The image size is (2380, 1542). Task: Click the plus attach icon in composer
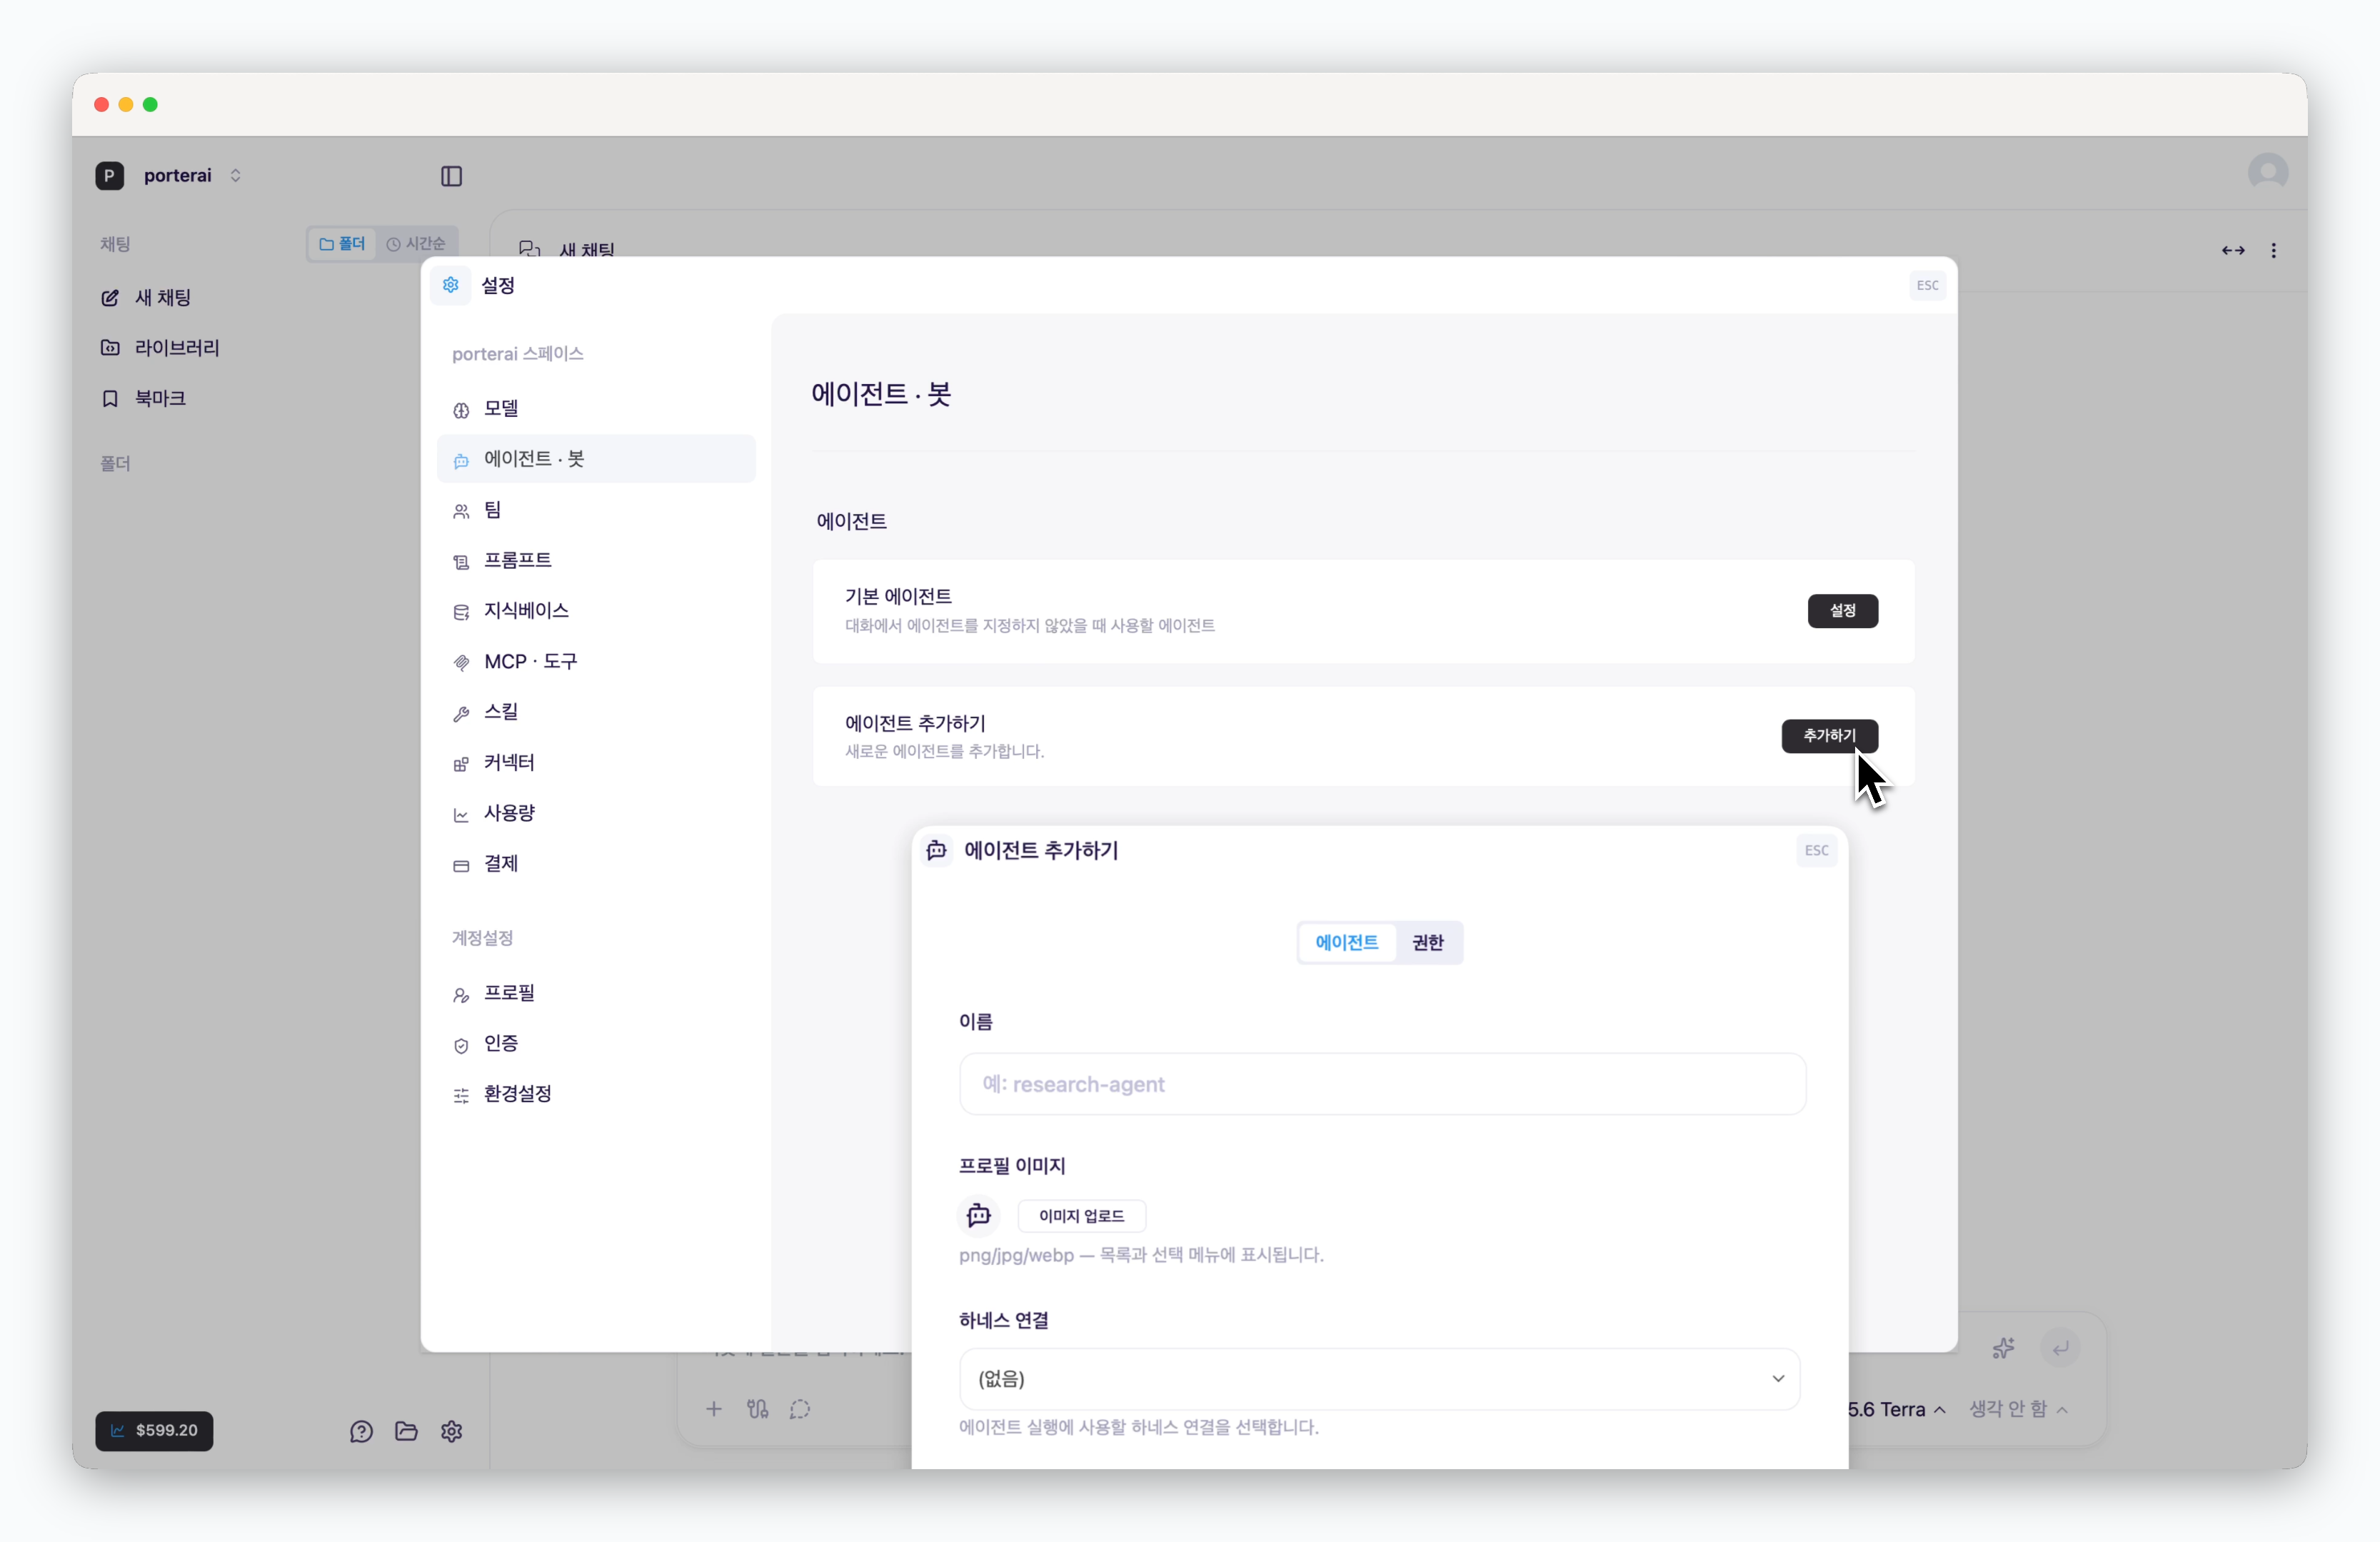(714, 1409)
